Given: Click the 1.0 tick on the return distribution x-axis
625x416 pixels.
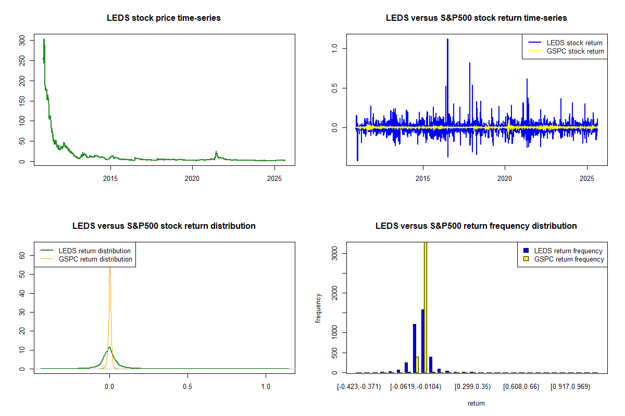Looking at the screenshot, I should [266, 387].
